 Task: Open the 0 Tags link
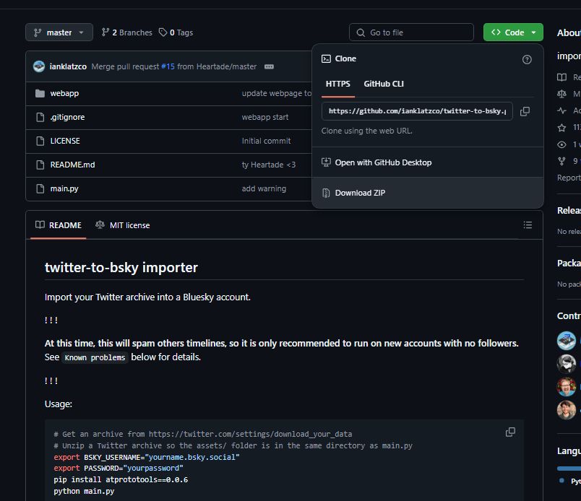(x=176, y=32)
